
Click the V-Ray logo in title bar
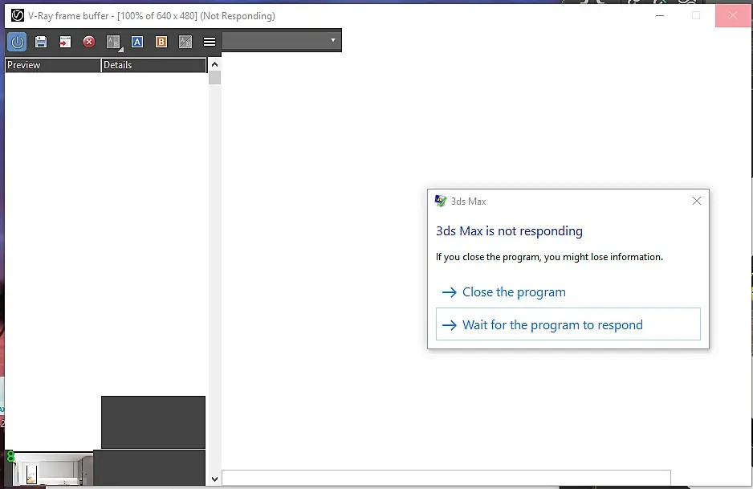click(x=18, y=15)
